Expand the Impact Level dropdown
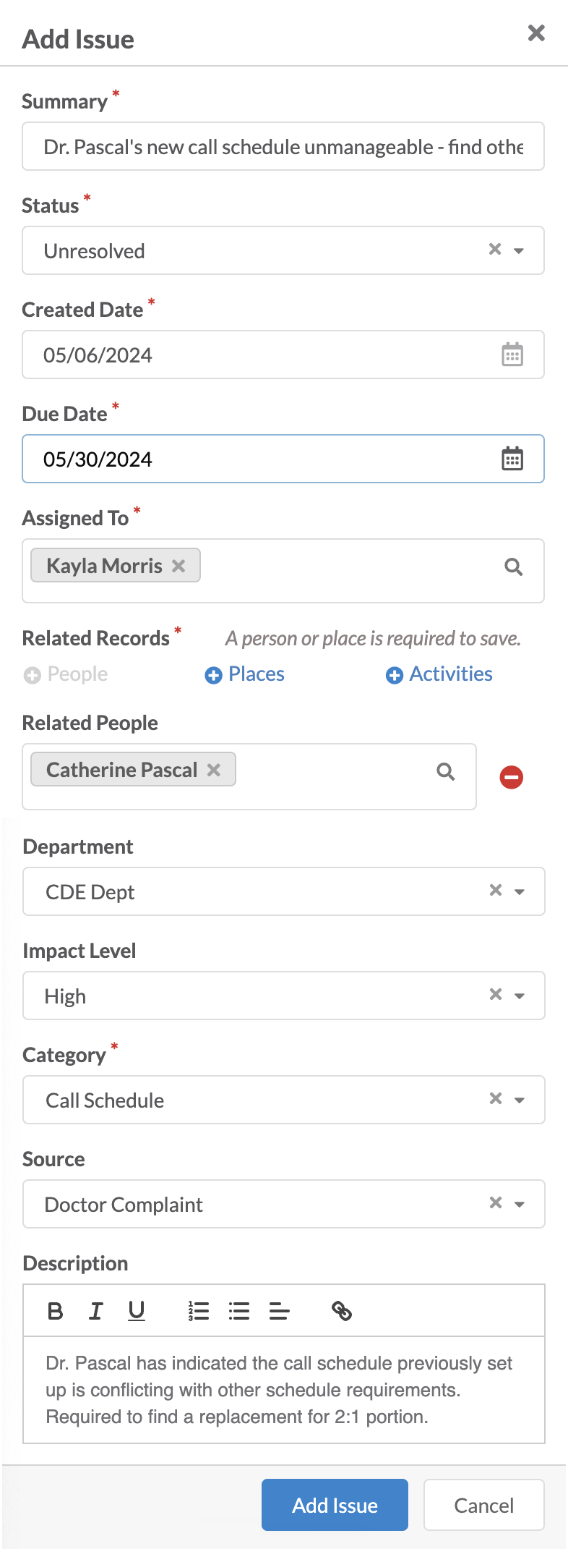This screenshot has height=1549, width=568. pyautogui.click(x=520, y=996)
